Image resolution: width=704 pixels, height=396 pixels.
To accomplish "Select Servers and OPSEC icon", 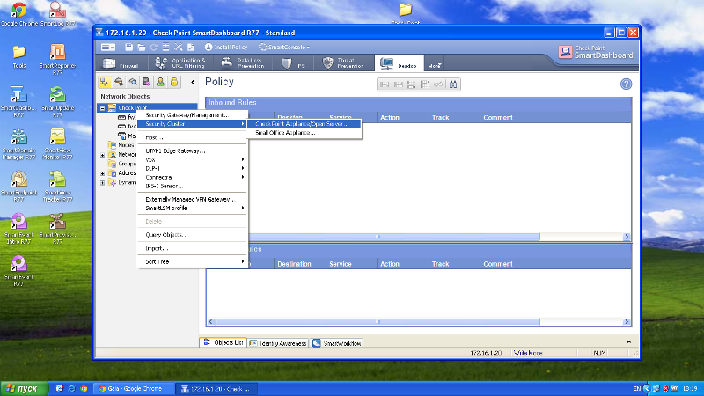I will click(x=146, y=82).
